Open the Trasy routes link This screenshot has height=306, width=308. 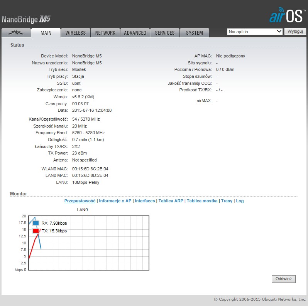227,201
